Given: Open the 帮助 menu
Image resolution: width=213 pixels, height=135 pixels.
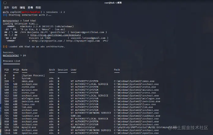Looking at the screenshot, I should point(38,8).
